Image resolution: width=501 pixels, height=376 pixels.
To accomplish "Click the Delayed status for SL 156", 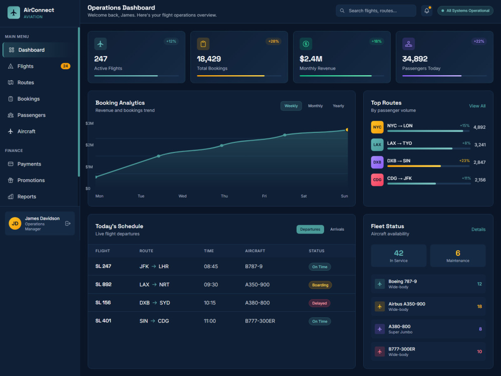I will point(319,303).
